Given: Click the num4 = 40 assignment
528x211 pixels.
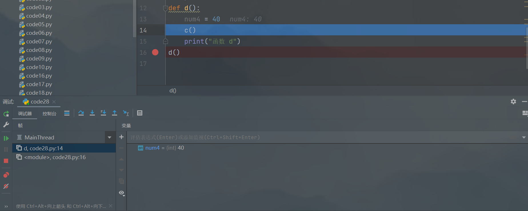Looking at the screenshot, I should click(x=202, y=19).
